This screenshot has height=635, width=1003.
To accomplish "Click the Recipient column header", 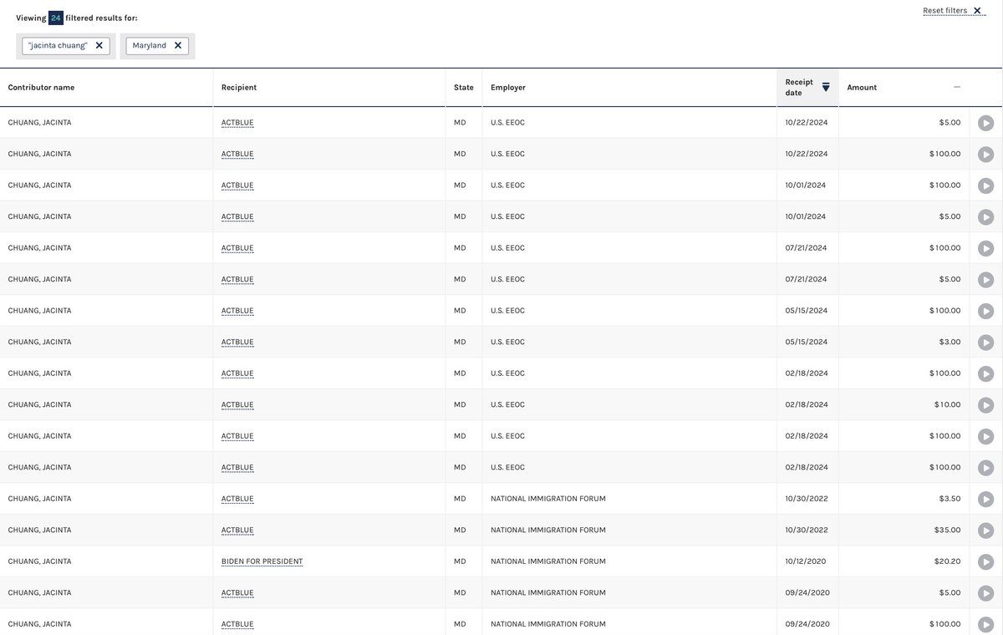I will pyautogui.click(x=239, y=87).
